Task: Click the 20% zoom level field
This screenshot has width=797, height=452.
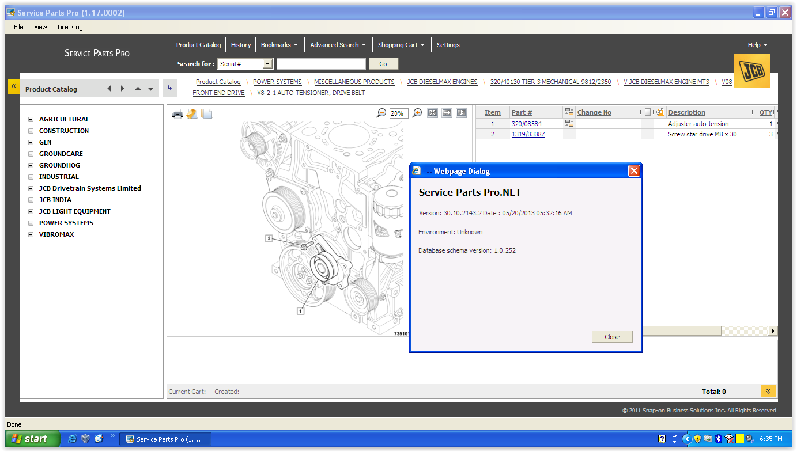Action: click(x=399, y=113)
